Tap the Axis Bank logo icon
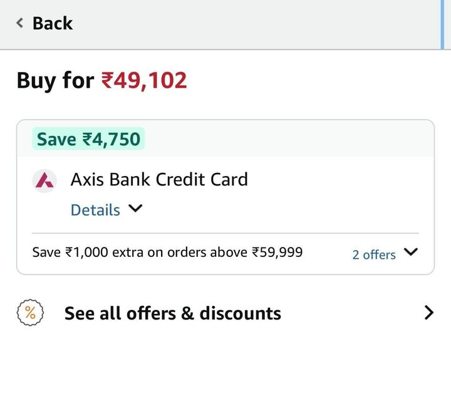The width and height of the screenshot is (451, 411). coord(44,180)
